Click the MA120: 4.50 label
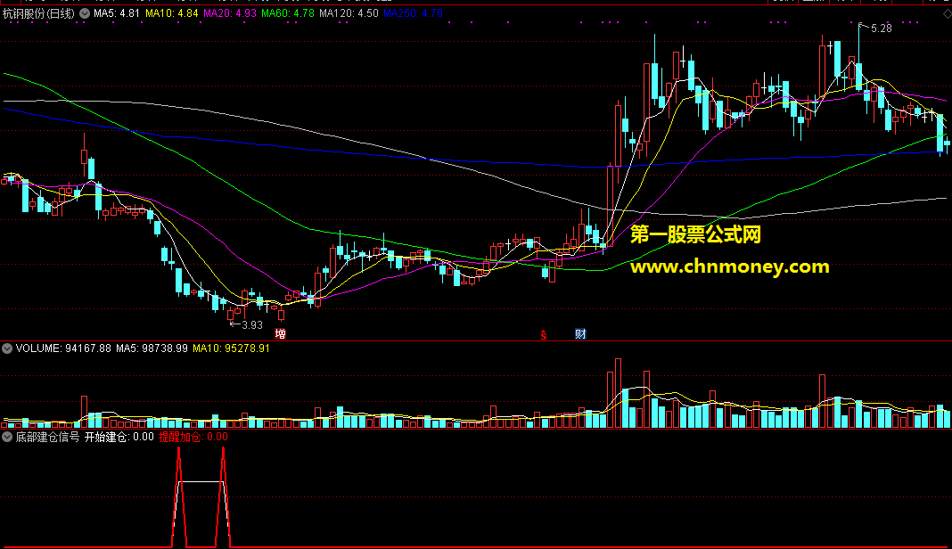 click(349, 13)
